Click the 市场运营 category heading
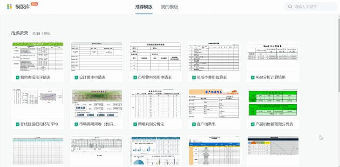This screenshot has height=167, width=340. [x=20, y=33]
